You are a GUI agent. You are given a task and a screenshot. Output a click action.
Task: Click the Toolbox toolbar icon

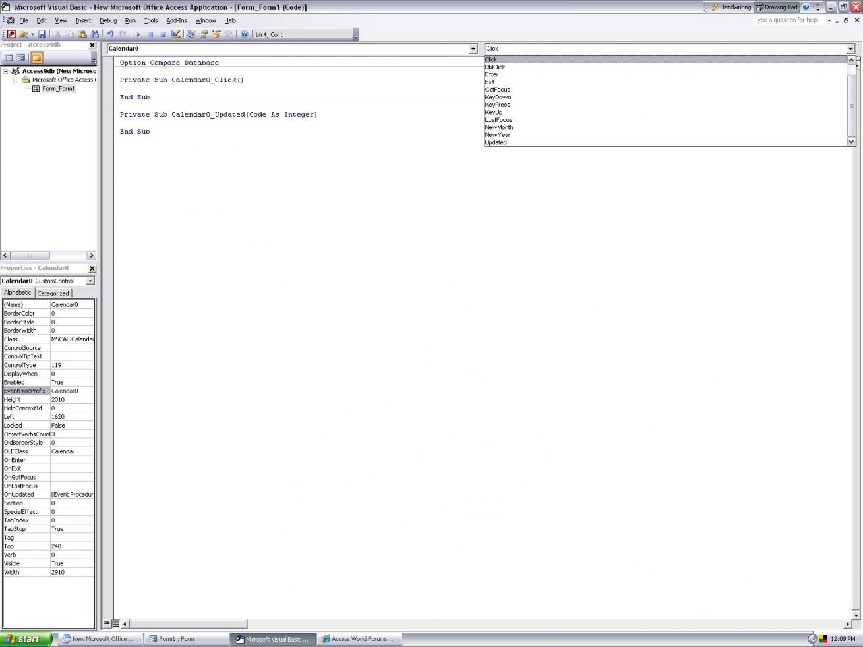229,34
